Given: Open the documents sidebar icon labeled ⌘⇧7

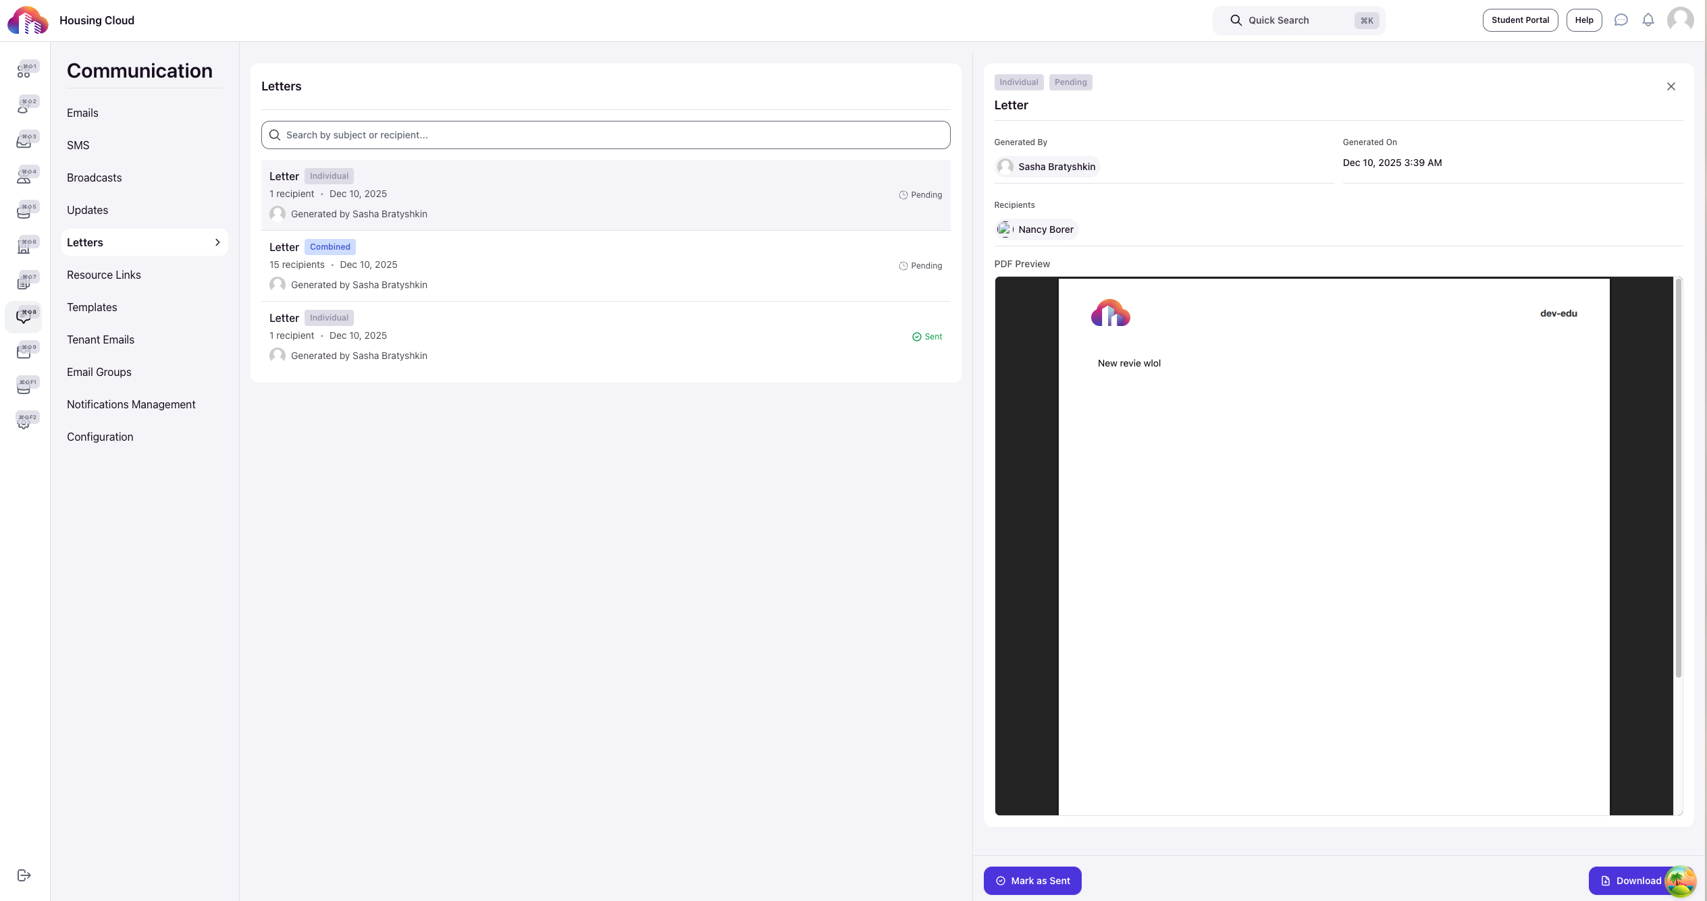Looking at the screenshot, I should 24,281.
